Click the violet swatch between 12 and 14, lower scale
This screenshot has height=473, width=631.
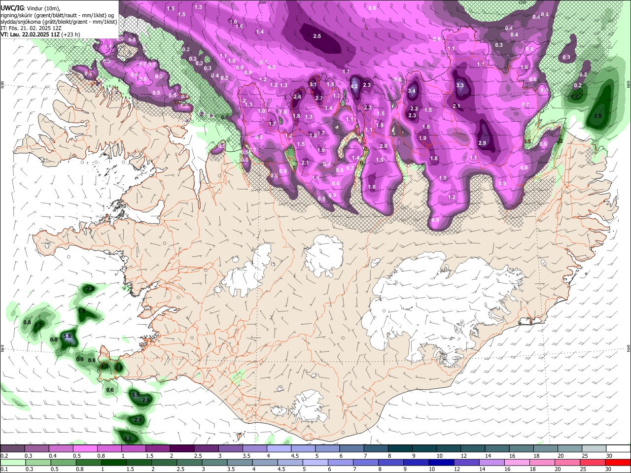click(466, 462)
